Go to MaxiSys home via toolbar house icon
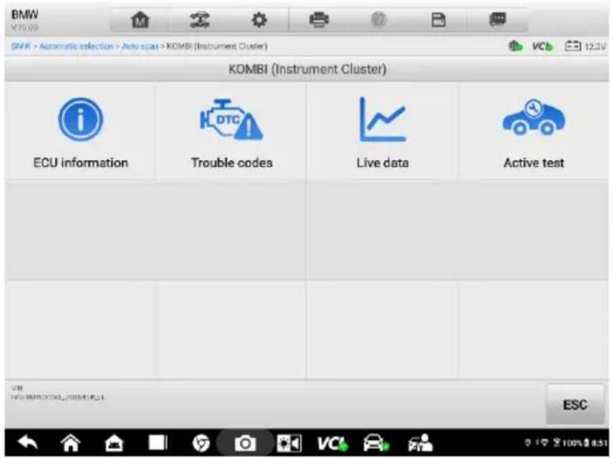 (140, 19)
